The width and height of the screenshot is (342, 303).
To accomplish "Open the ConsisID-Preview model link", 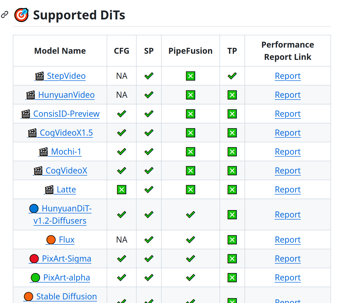I will pos(60,114).
